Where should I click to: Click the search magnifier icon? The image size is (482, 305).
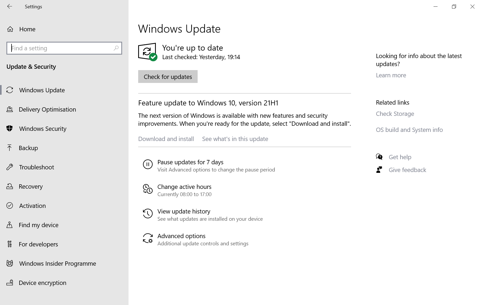coord(116,48)
